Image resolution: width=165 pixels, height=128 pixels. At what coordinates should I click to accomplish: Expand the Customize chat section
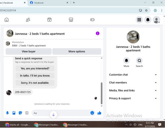[x=133, y=75]
